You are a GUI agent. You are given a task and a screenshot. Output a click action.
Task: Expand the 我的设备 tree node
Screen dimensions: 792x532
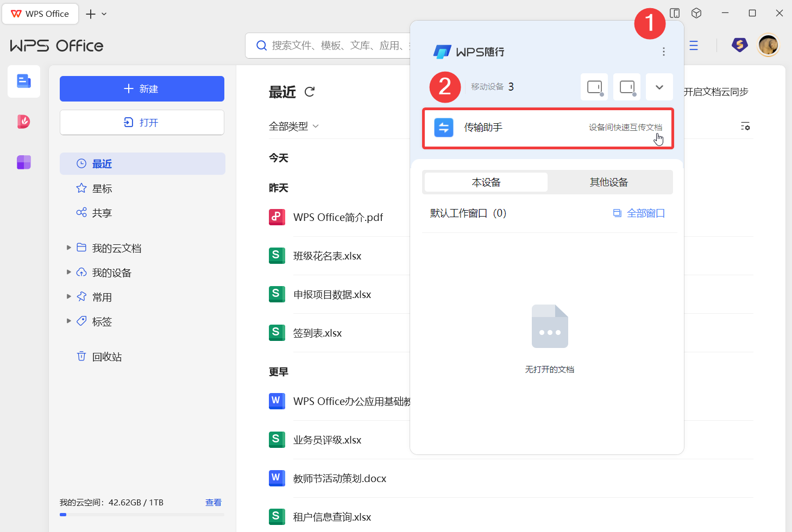69,272
